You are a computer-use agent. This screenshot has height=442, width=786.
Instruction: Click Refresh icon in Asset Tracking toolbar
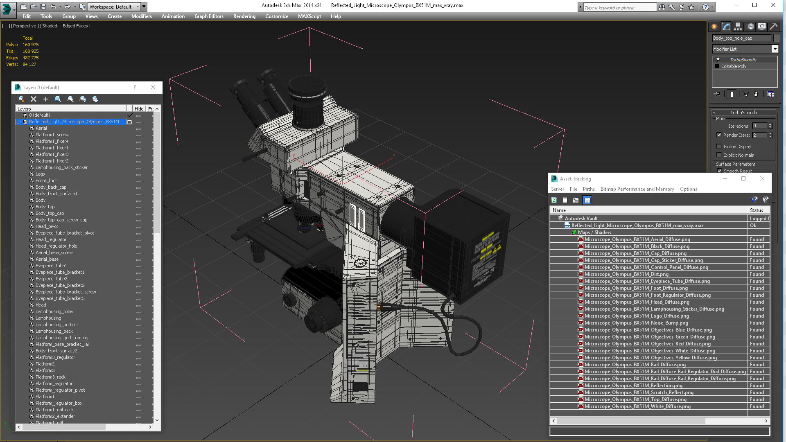pos(554,200)
